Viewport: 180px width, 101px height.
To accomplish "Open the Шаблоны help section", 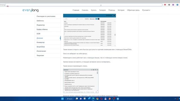I will [48, 21].
